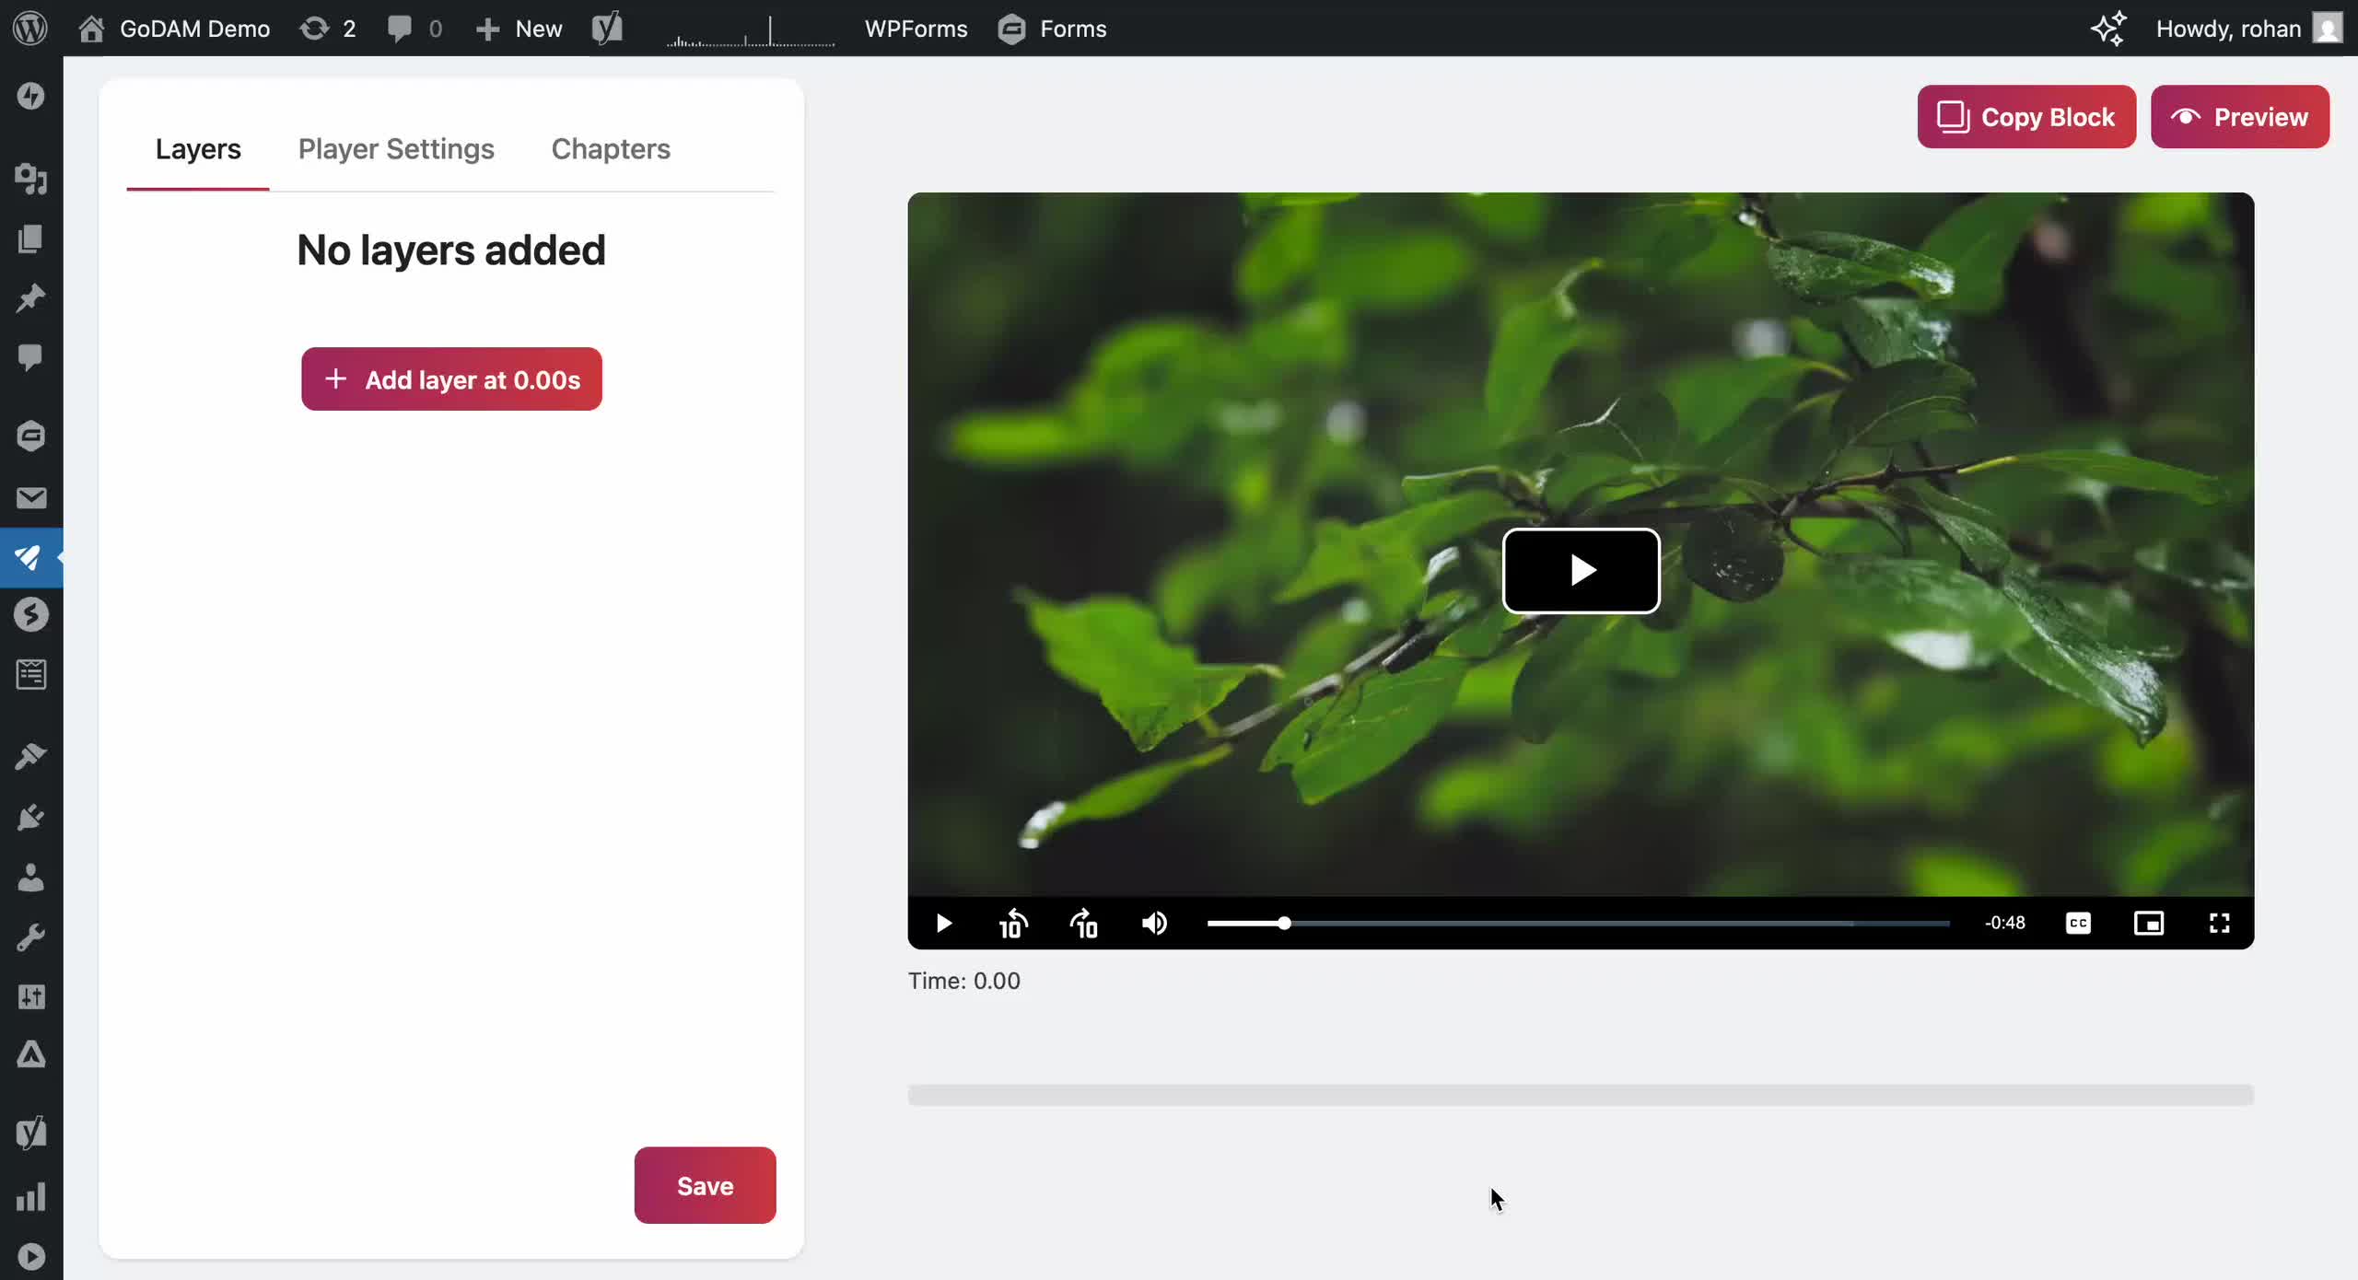The height and width of the screenshot is (1280, 2358).
Task: Mute the video volume
Action: click(x=1154, y=924)
